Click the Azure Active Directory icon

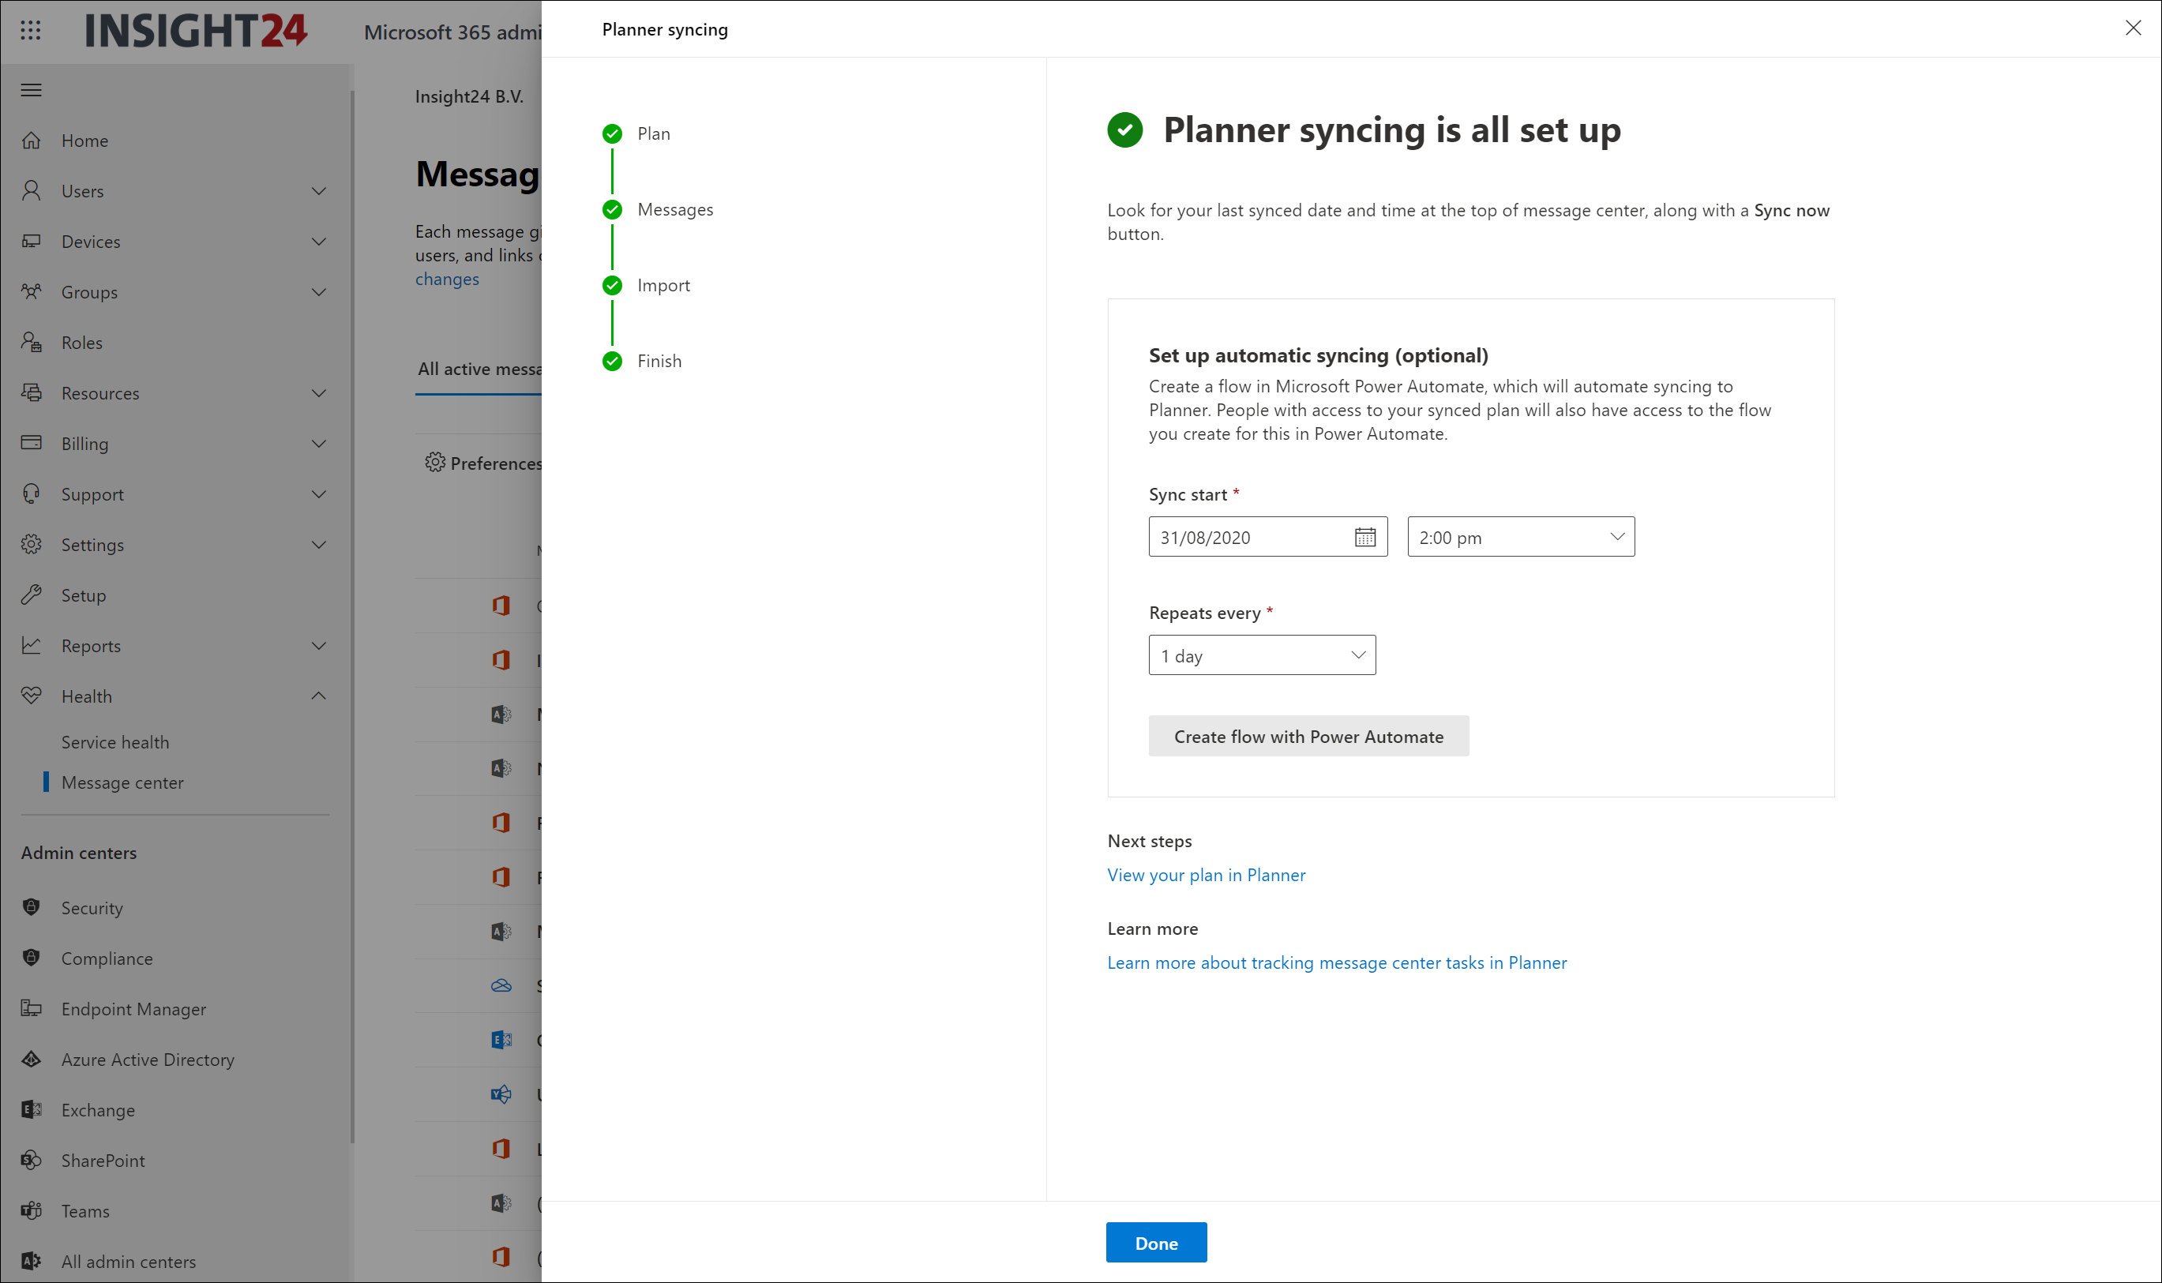[x=31, y=1059]
